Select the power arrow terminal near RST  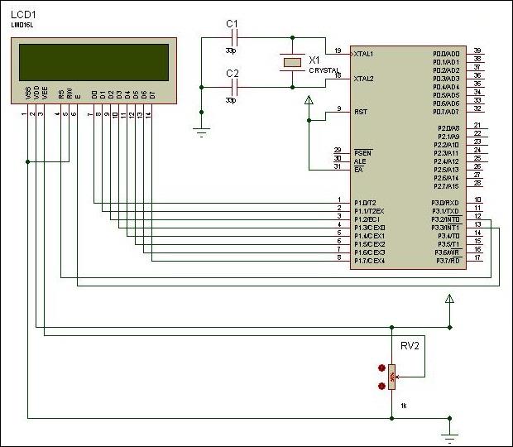click(309, 100)
